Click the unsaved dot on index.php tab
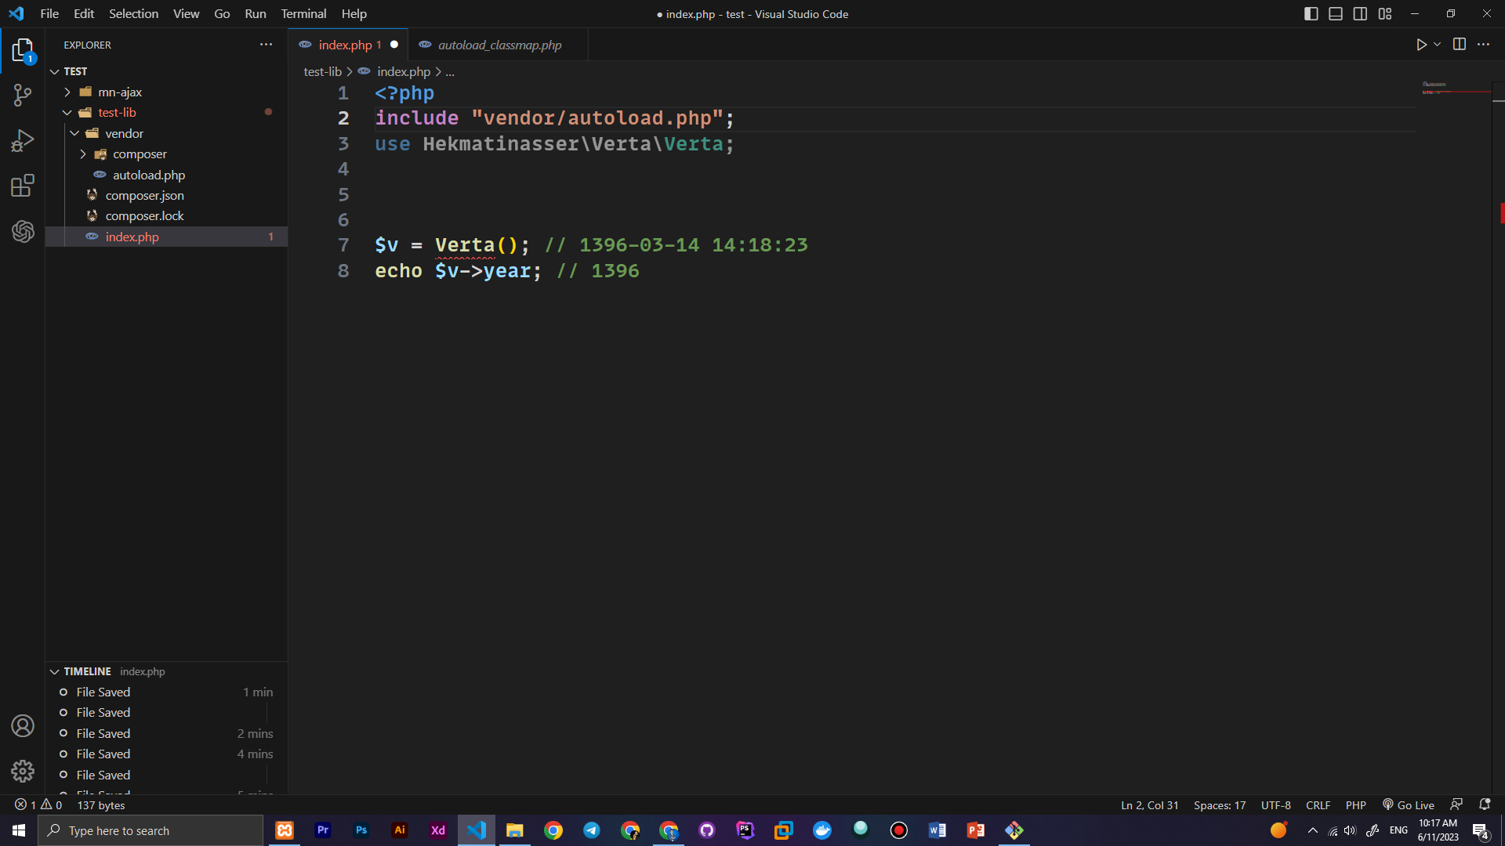The height and width of the screenshot is (846, 1505). [394, 45]
